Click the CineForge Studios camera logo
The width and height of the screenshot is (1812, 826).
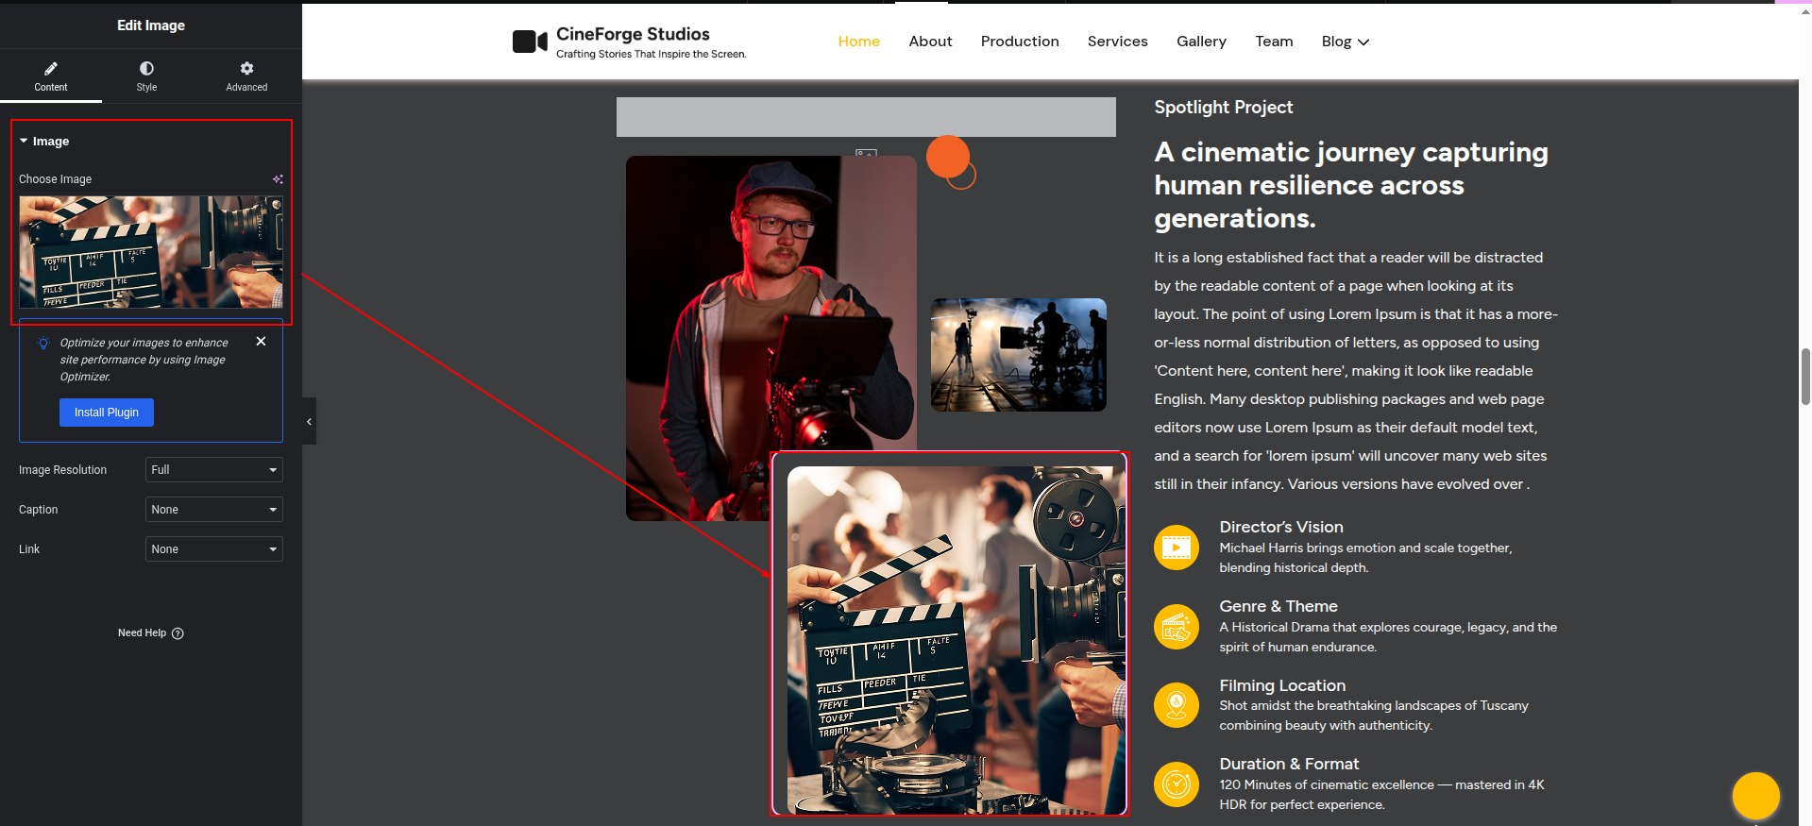530,42
